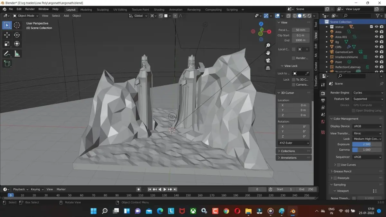This screenshot has height=217, width=386.
Task: Toggle camera view gizmo icon
Action: pyautogui.click(x=268, y=60)
